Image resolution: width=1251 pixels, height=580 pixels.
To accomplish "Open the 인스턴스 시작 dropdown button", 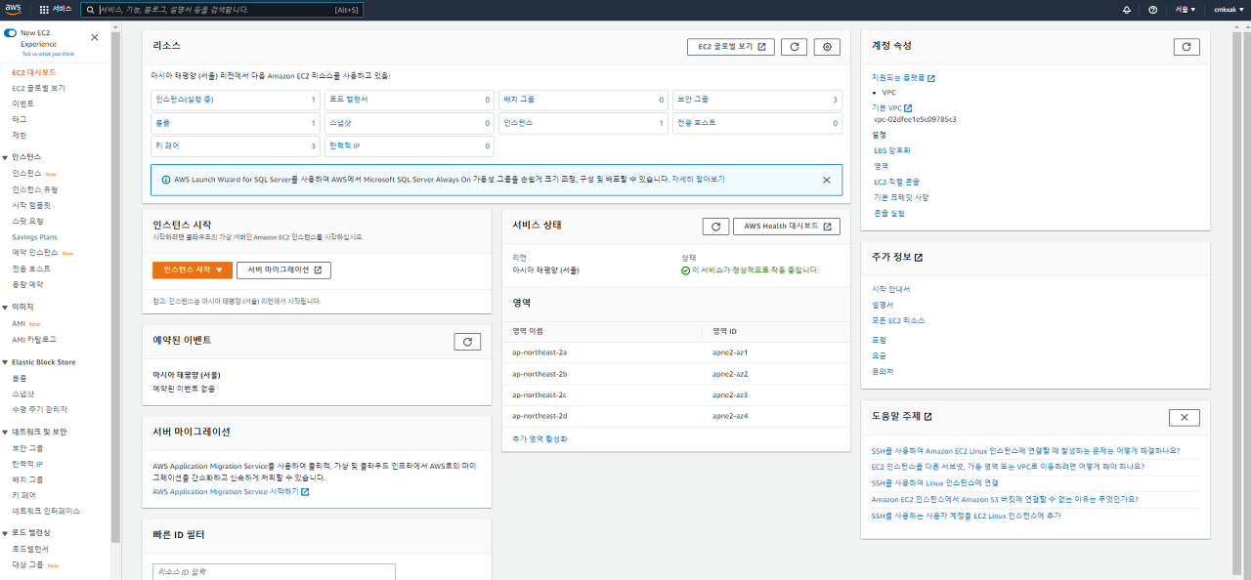I will click(x=193, y=269).
